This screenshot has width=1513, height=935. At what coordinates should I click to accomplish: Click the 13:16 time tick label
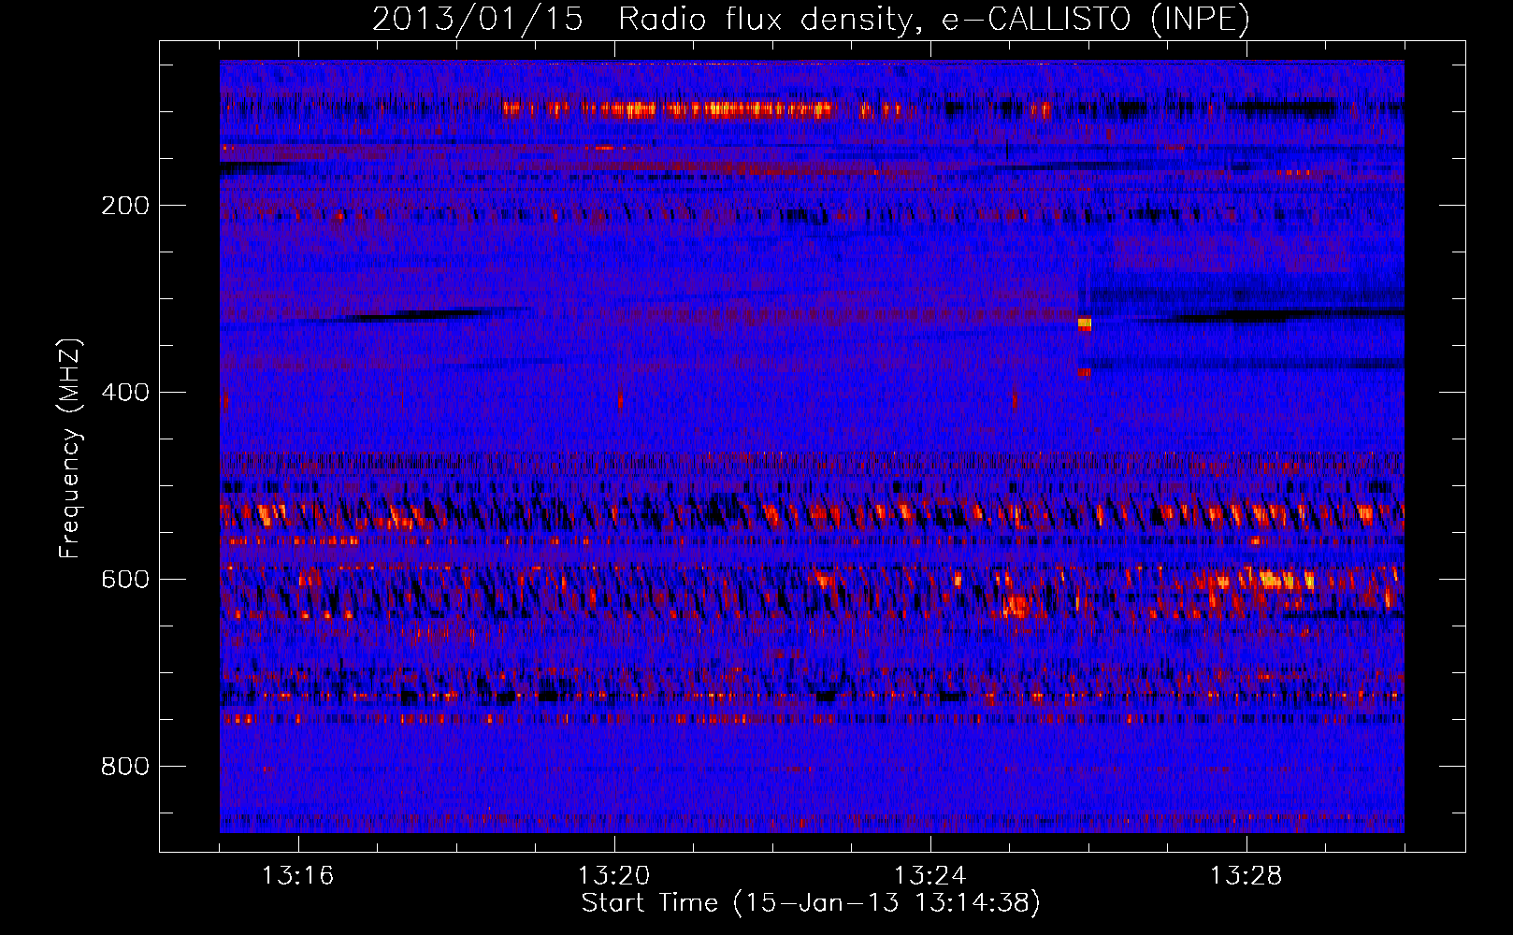[x=297, y=876]
